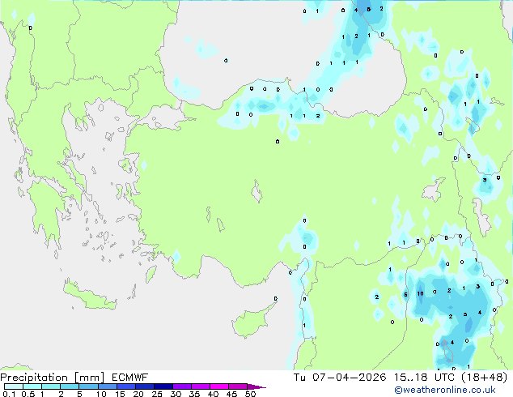Click the legend label '50'
513x397 pixels.
click(x=250, y=394)
